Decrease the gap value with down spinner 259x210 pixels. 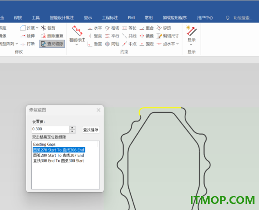(x=72, y=131)
